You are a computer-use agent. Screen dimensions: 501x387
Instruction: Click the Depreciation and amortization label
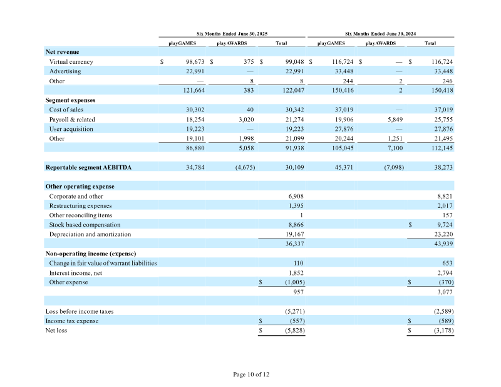point(90,234)
